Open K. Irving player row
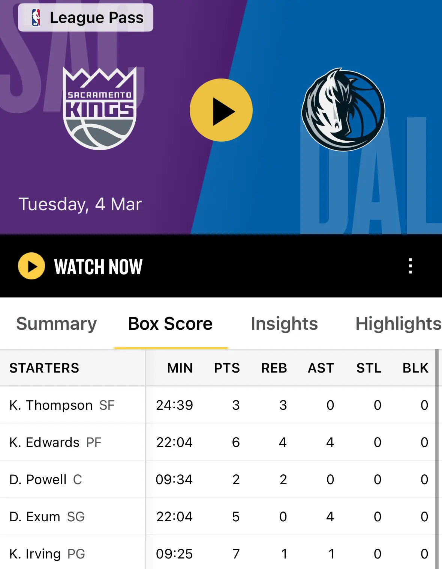 [x=217, y=554]
